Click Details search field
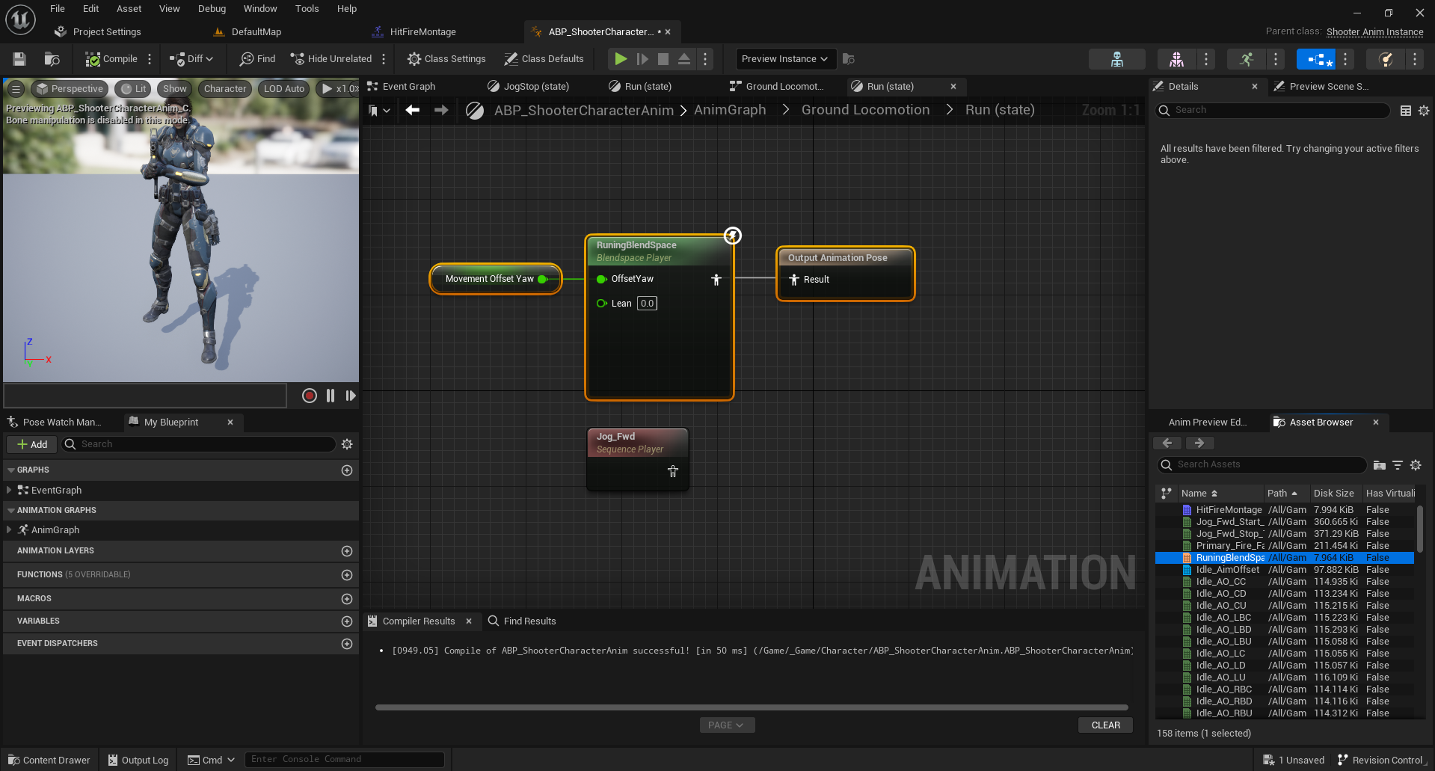The height and width of the screenshot is (771, 1435). [1273, 111]
